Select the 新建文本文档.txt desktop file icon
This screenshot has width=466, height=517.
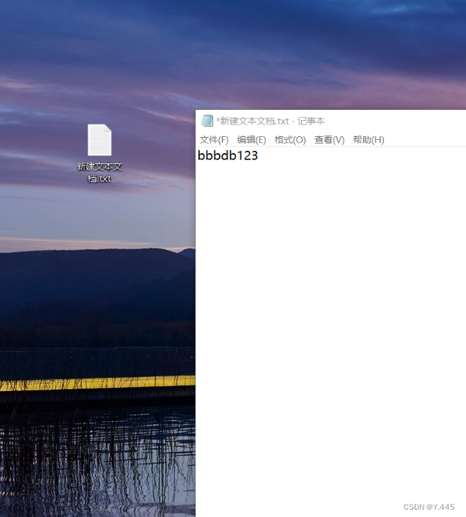point(99,140)
